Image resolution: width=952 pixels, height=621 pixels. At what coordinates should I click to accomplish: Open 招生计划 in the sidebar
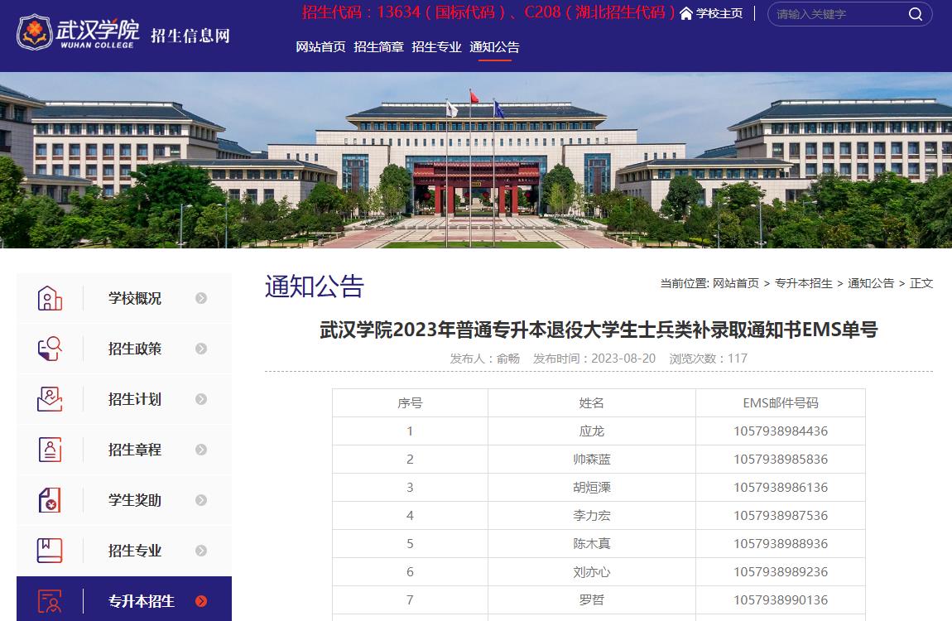click(x=135, y=399)
